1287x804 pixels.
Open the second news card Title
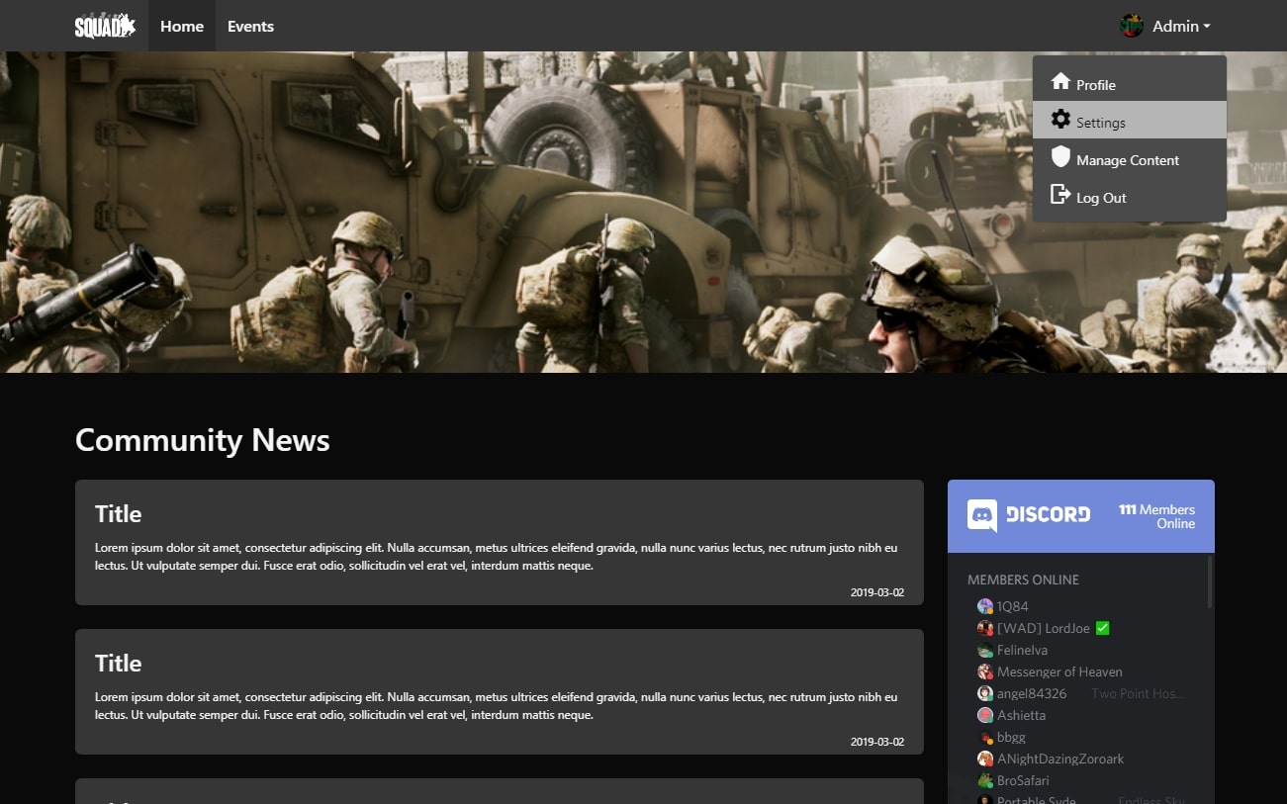click(x=118, y=664)
